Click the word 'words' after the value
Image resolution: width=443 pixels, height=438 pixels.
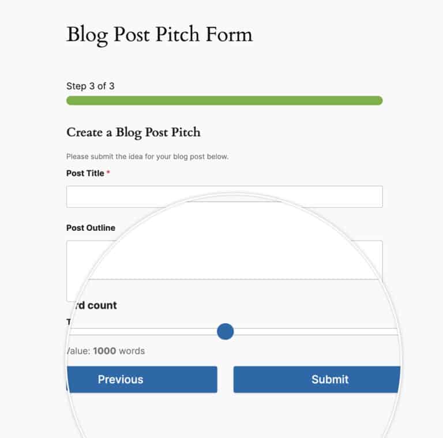pos(132,351)
